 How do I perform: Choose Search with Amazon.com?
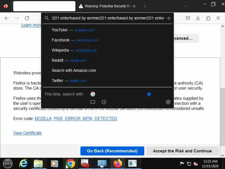click(107, 70)
